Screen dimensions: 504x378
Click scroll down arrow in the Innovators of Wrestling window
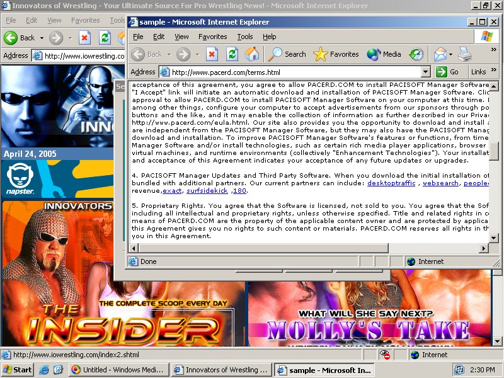pyautogui.click(x=498, y=341)
